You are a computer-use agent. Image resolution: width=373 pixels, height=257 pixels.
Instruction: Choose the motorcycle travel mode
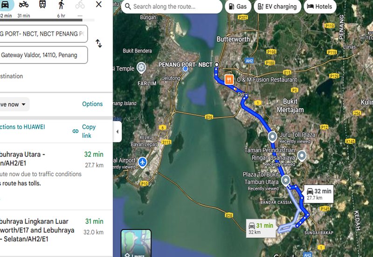point(24,4)
